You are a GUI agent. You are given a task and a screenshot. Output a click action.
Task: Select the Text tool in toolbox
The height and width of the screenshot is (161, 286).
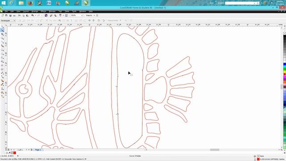[x=2, y=65]
